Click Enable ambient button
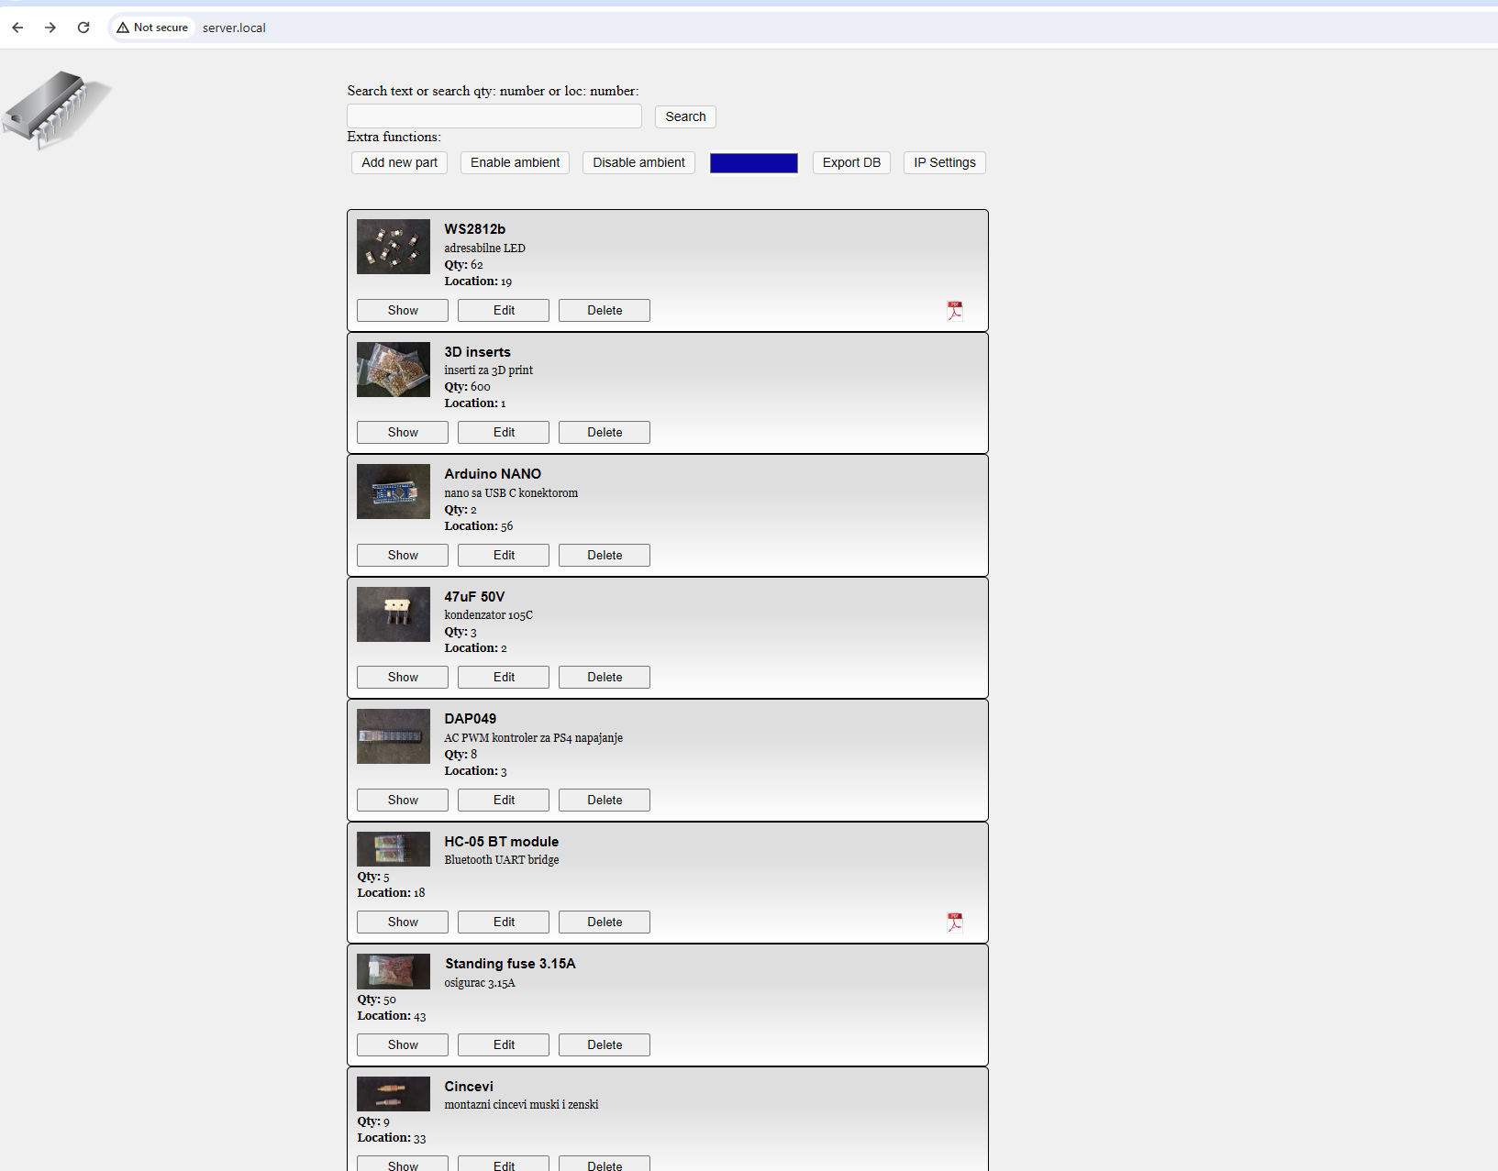The height and width of the screenshot is (1171, 1498). tap(515, 162)
